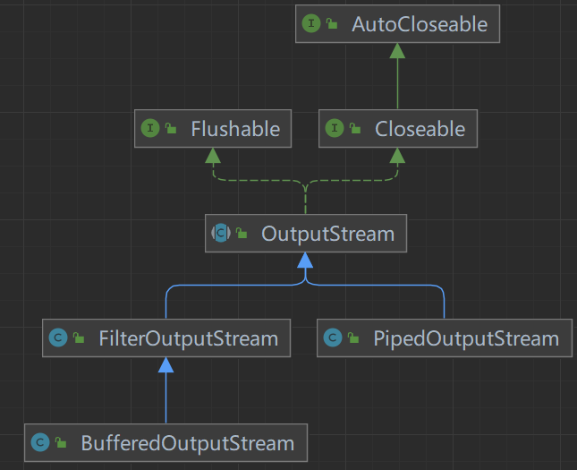Select the Closeable node label

(x=420, y=129)
